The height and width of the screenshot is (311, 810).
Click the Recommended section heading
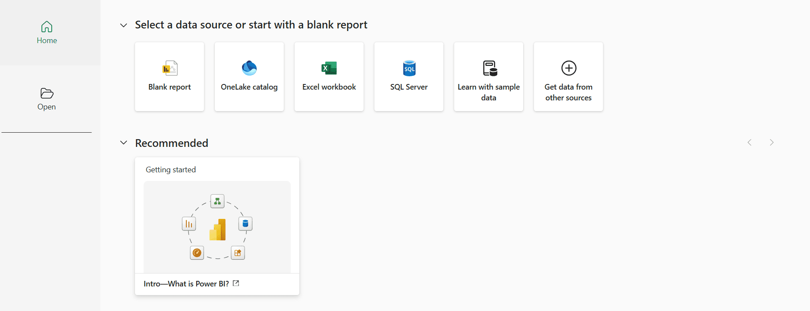click(172, 143)
